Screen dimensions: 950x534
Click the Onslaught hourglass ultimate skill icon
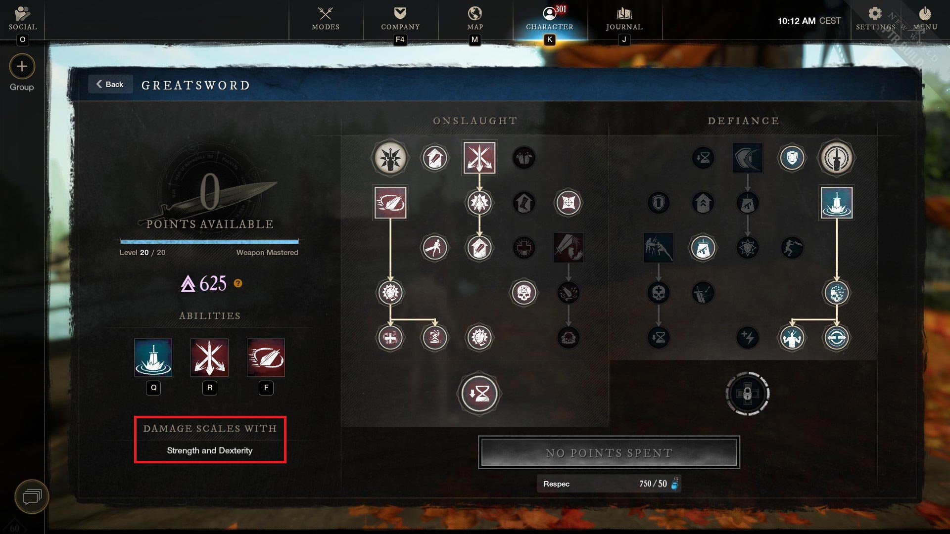coord(478,393)
